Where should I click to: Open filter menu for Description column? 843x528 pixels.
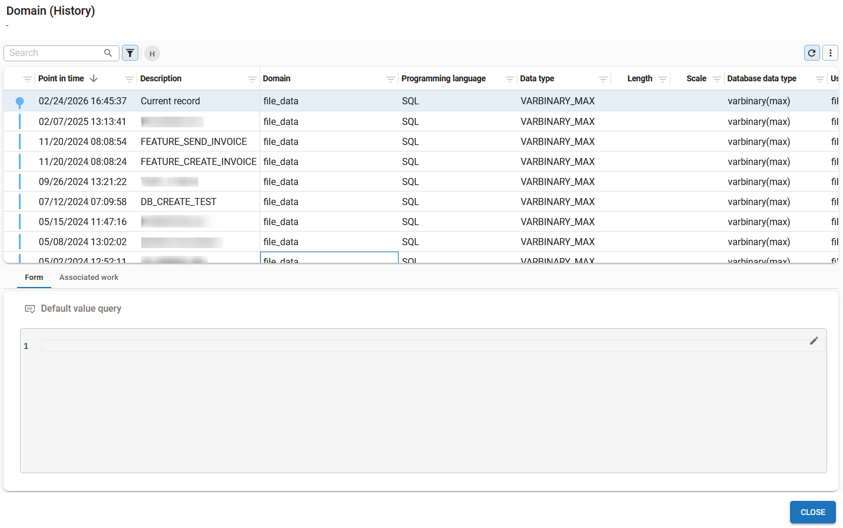pos(252,79)
